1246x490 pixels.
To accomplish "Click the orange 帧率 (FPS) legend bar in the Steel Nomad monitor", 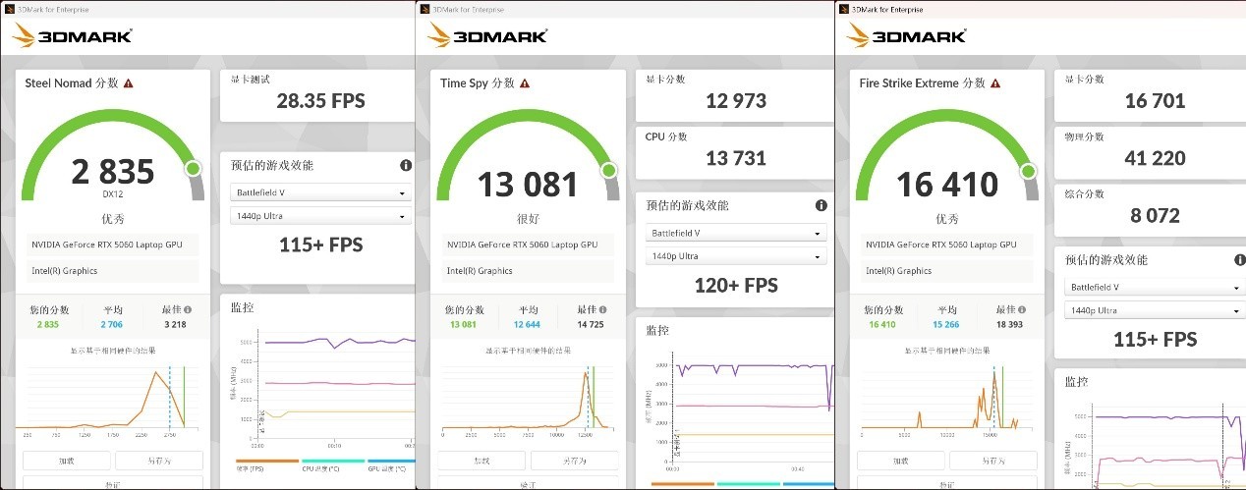I will click(x=267, y=460).
